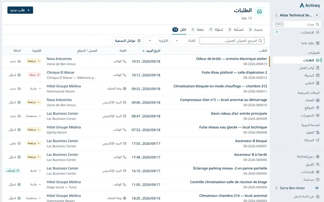Click the equipment cube icon
Screen dimensions: 324x202
tap(318, 115)
